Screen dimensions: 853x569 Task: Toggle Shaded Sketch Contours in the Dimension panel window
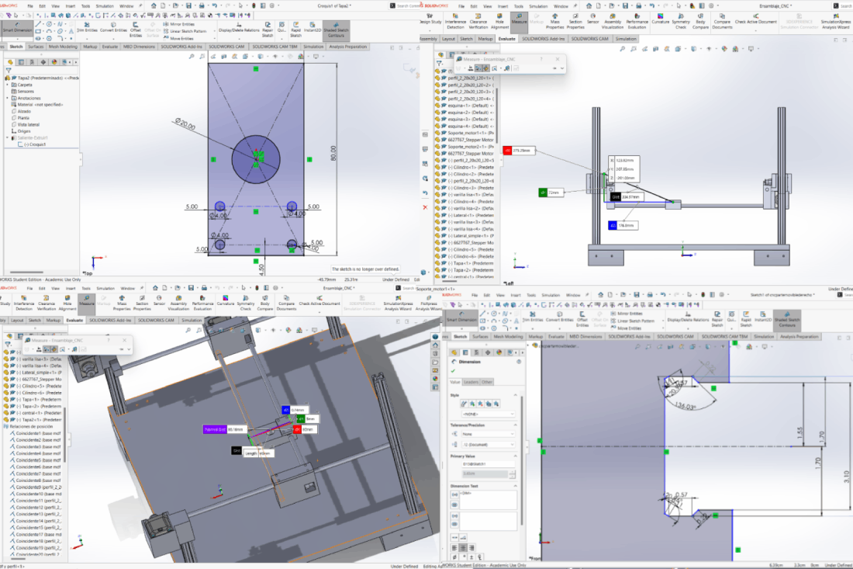787,319
